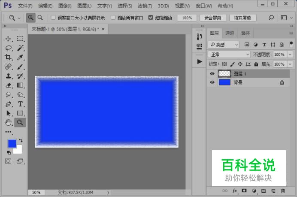Expand the opacity 不透明度 slider arrow
The image size is (297, 197).
[290, 55]
